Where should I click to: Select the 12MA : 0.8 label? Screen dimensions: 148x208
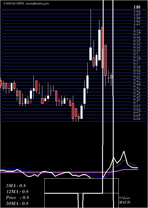coord(17,192)
